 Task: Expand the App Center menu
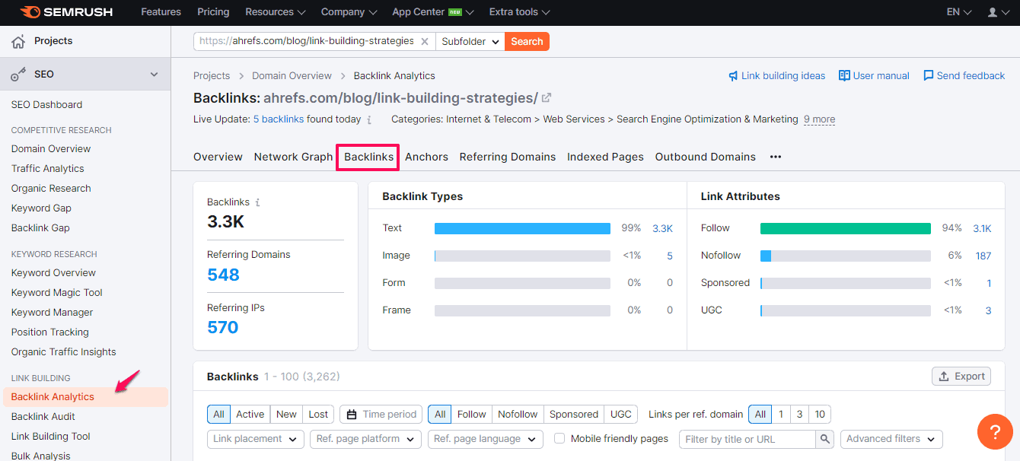click(433, 12)
